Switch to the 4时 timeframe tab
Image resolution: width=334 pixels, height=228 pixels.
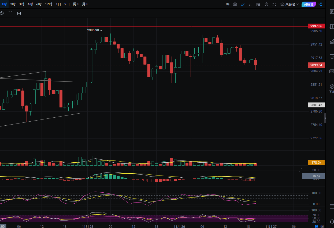[30, 4]
